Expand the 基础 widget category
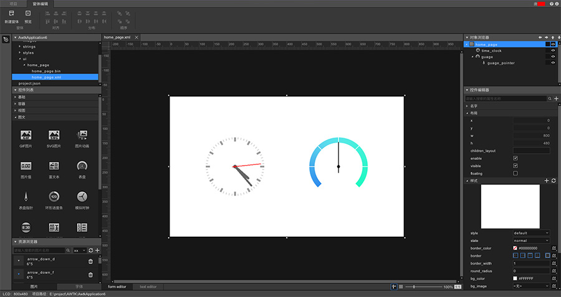Viewport: 561px width, 297px height. click(22, 97)
